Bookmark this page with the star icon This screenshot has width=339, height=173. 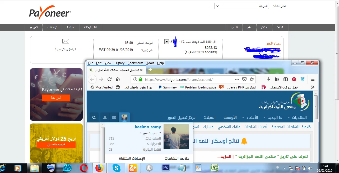coord(252,79)
